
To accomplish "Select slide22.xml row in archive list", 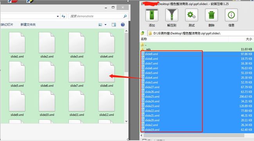I will tap(197, 111).
